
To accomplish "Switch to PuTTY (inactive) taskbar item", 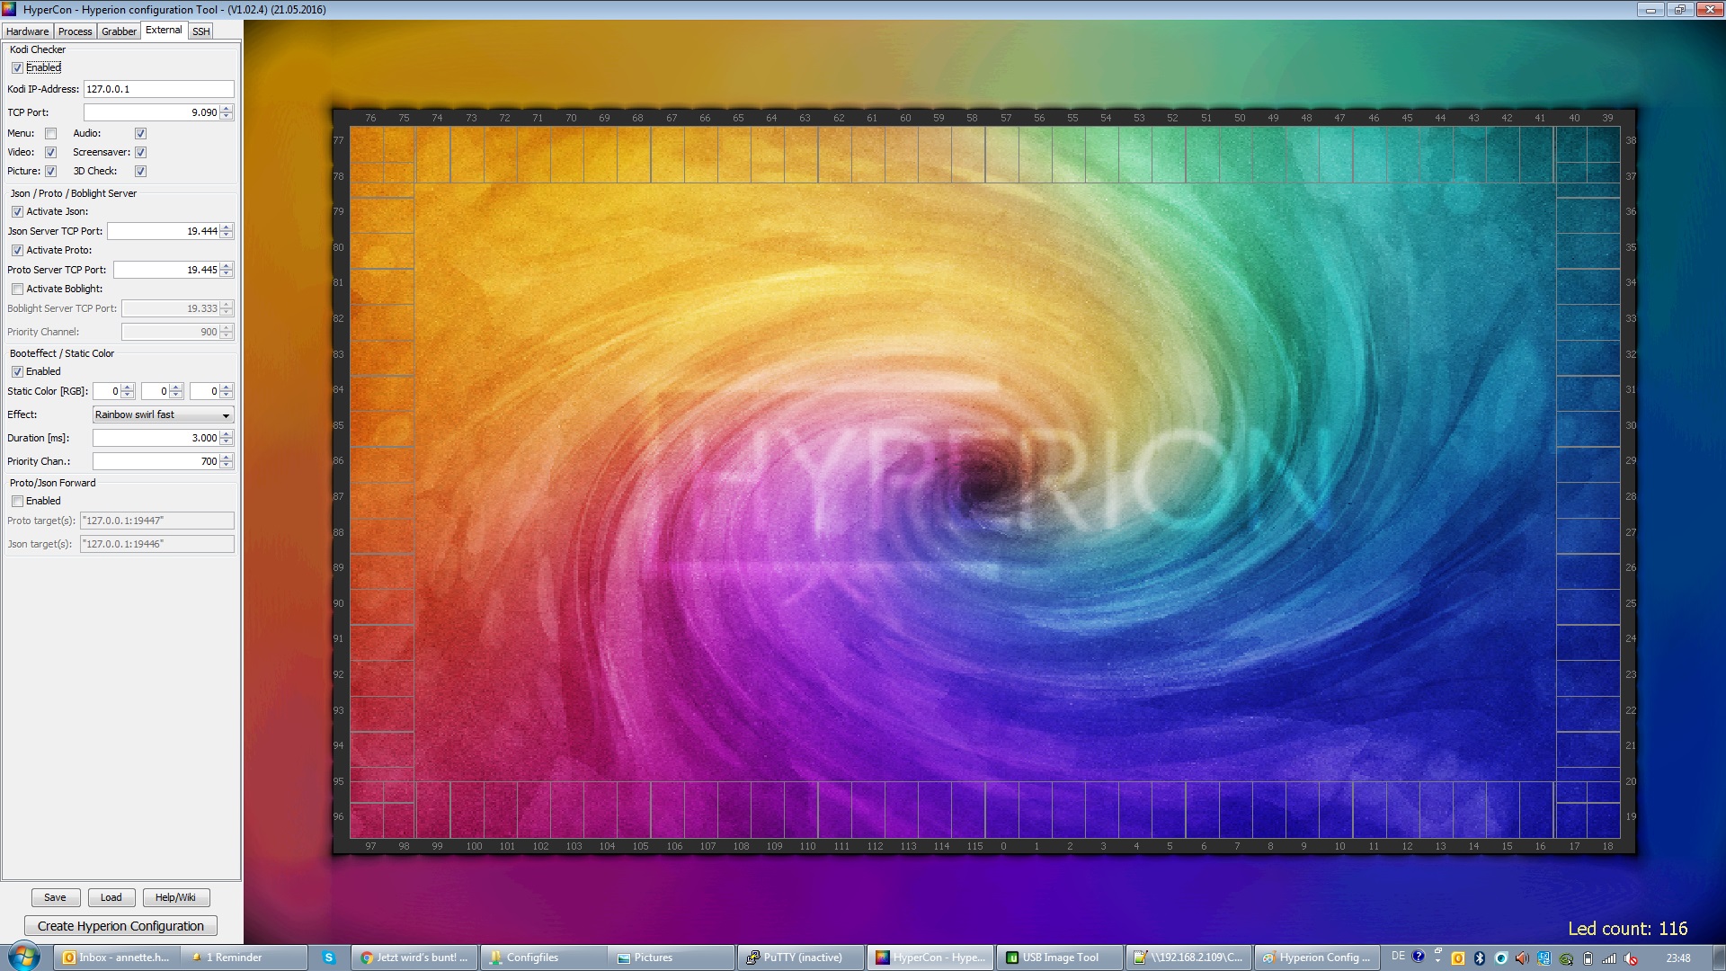I will [800, 958].
